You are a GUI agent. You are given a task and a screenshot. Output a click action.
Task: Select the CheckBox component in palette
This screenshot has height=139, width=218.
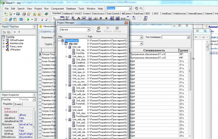coord(101,18)
